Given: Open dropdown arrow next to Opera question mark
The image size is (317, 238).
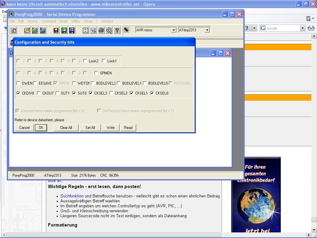Looking at the screenshot, I should click(254, 28).
